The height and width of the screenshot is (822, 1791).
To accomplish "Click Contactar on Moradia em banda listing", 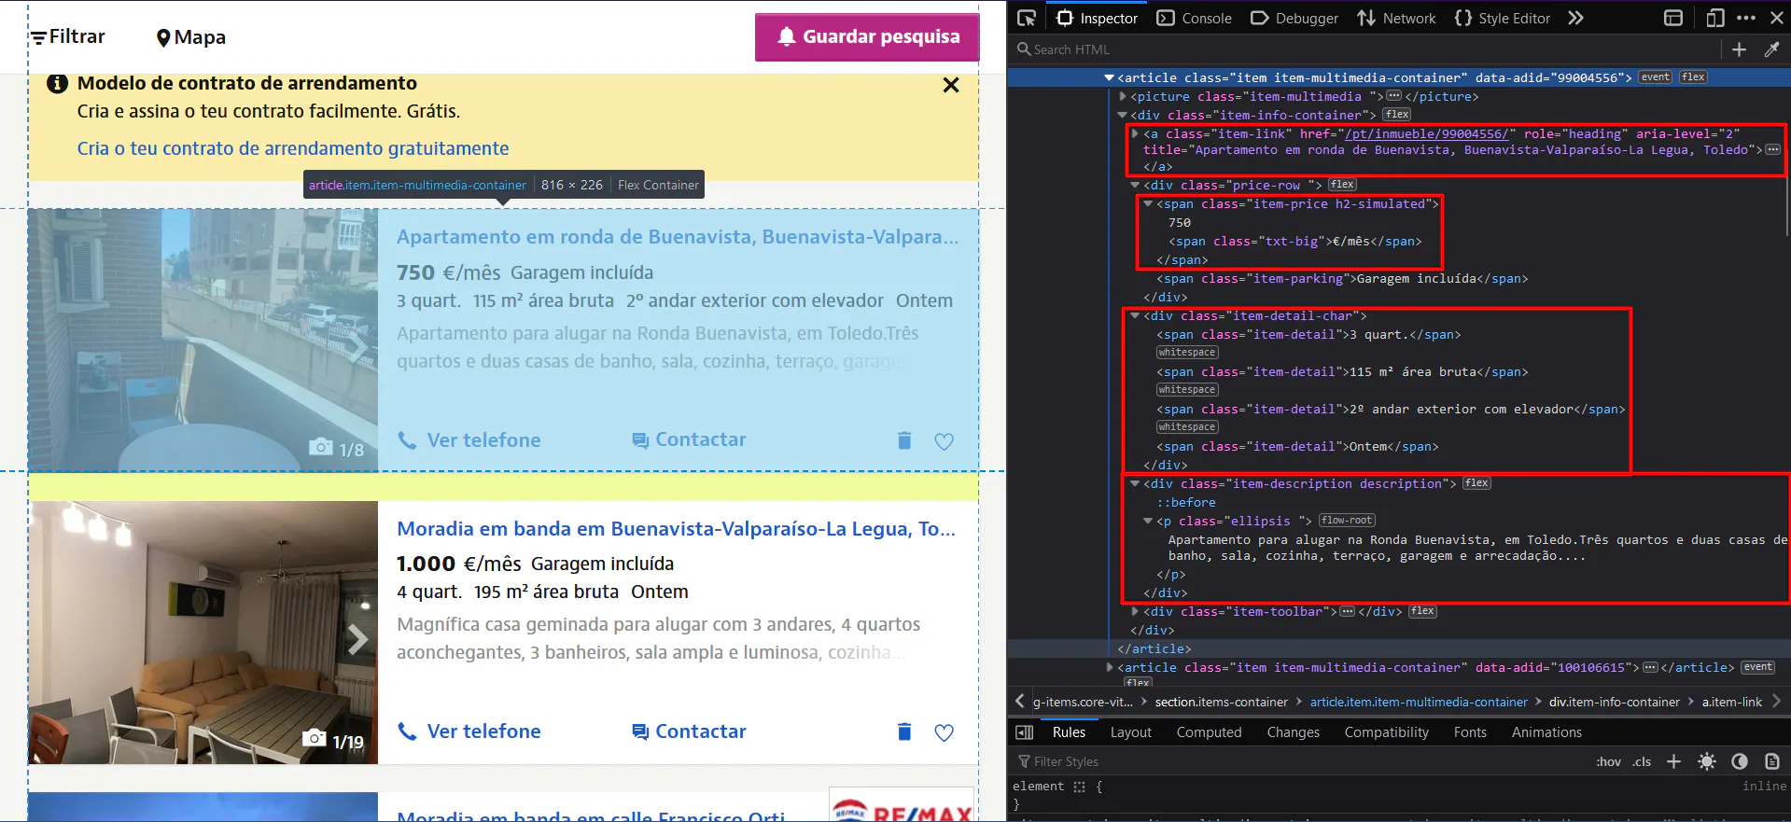I will [x=689, y=731].
